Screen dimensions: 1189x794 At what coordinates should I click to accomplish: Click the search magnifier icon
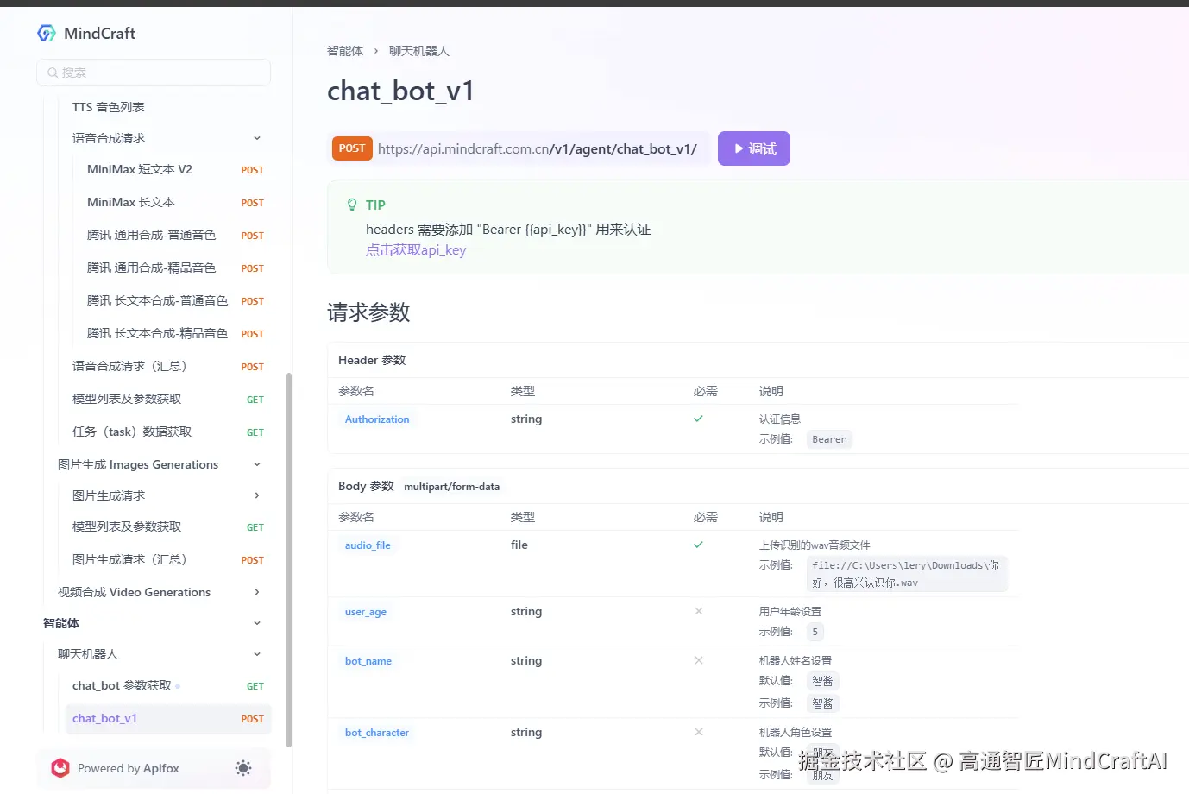click(x=53, y=72)
